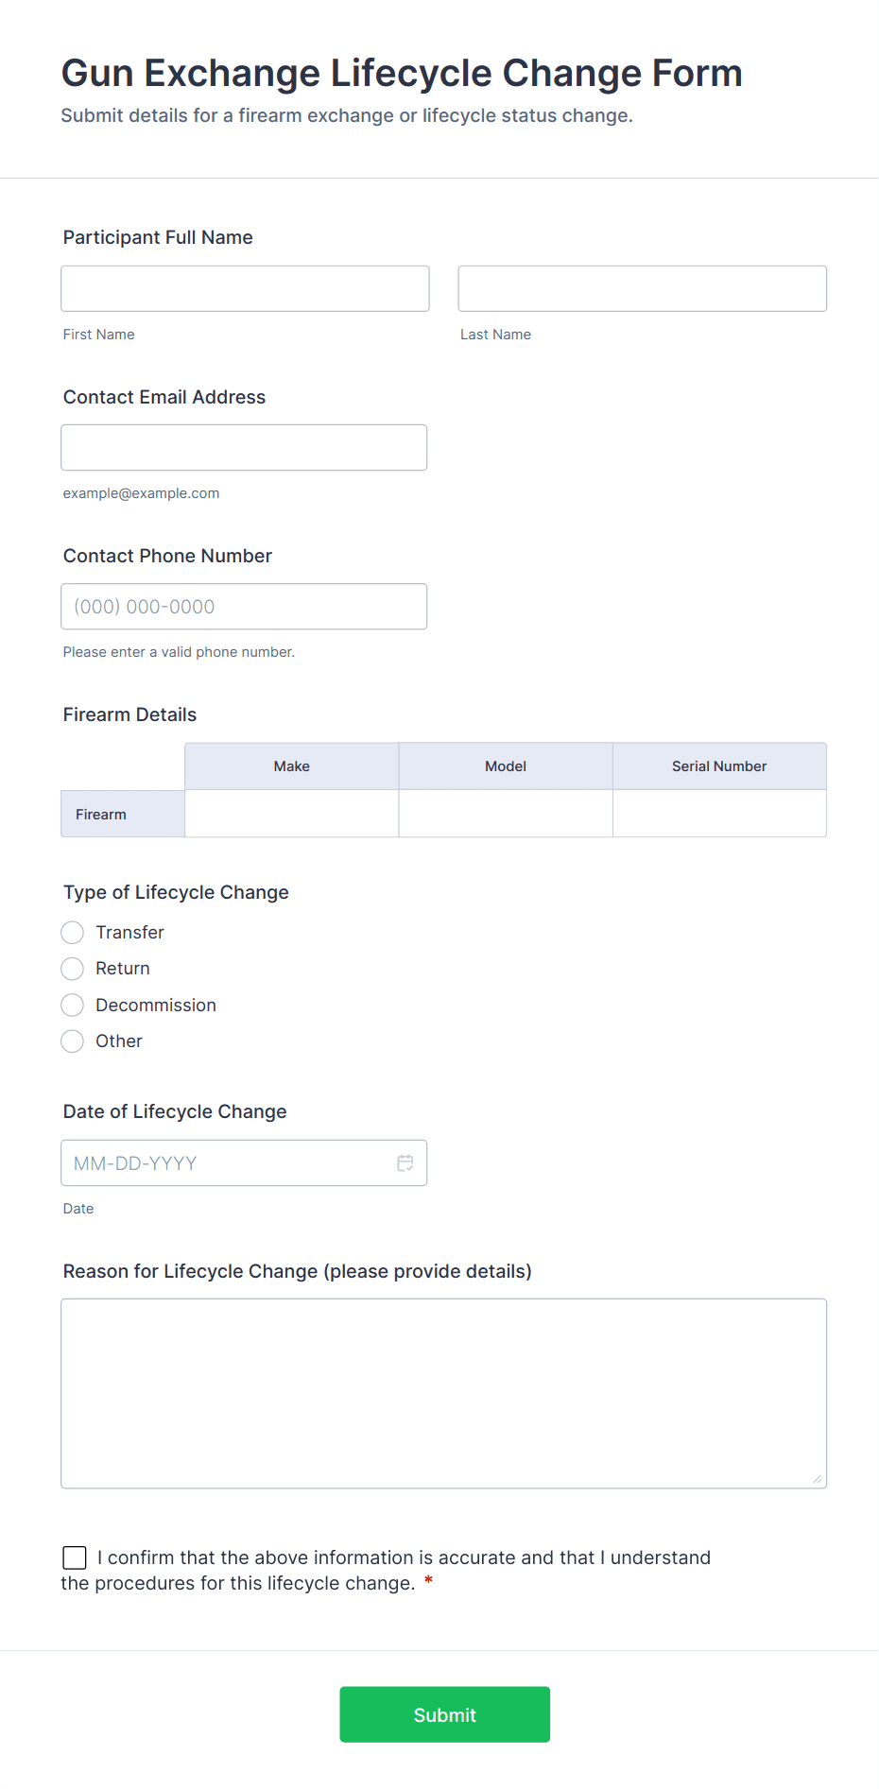
Task: Click the Date of Lifecycle Change field
Action: (227, 1163)
